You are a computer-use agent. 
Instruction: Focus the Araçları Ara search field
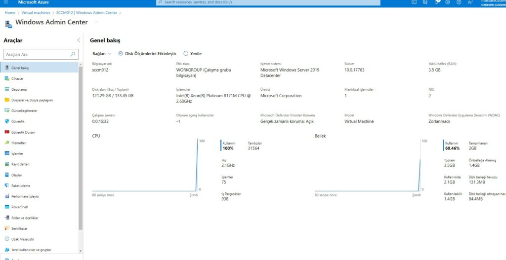click(41, 54)
